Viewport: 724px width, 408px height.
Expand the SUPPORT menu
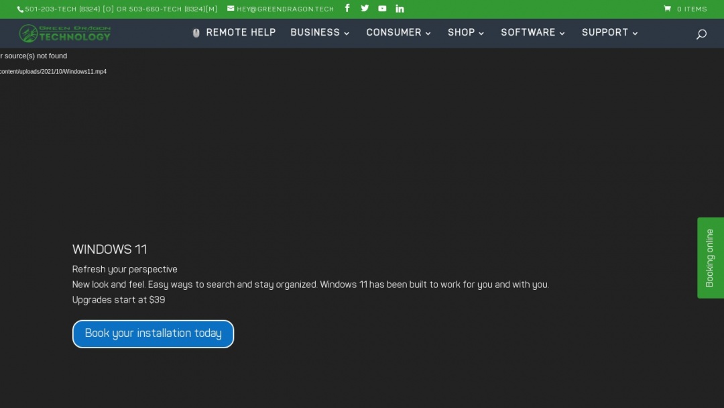point(605,32)
